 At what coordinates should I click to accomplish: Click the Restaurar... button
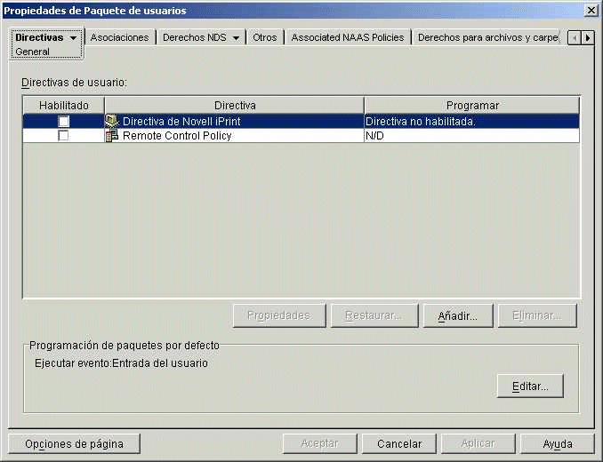click(374, 315)
